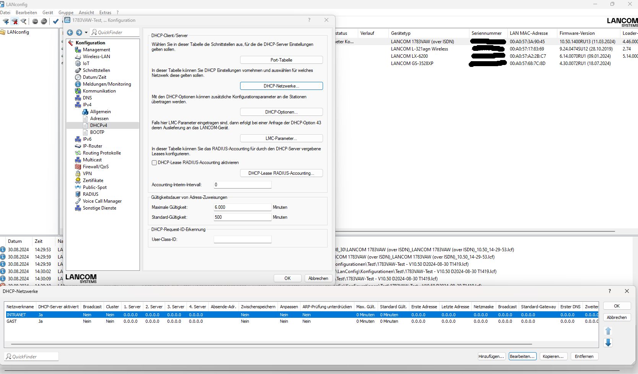The image size is (638, 374).
Task: Open the VPN padlock icon
Action: tap(78, 174)
